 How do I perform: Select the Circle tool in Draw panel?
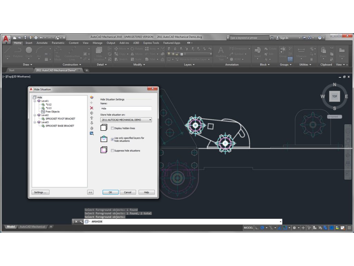click(x=29, y=52)
